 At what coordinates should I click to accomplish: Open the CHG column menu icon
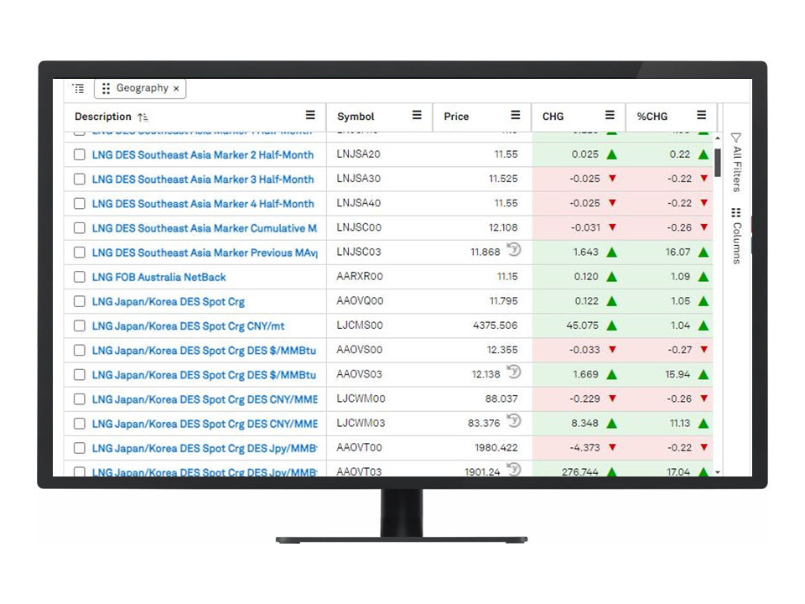(x=610, y=116)
